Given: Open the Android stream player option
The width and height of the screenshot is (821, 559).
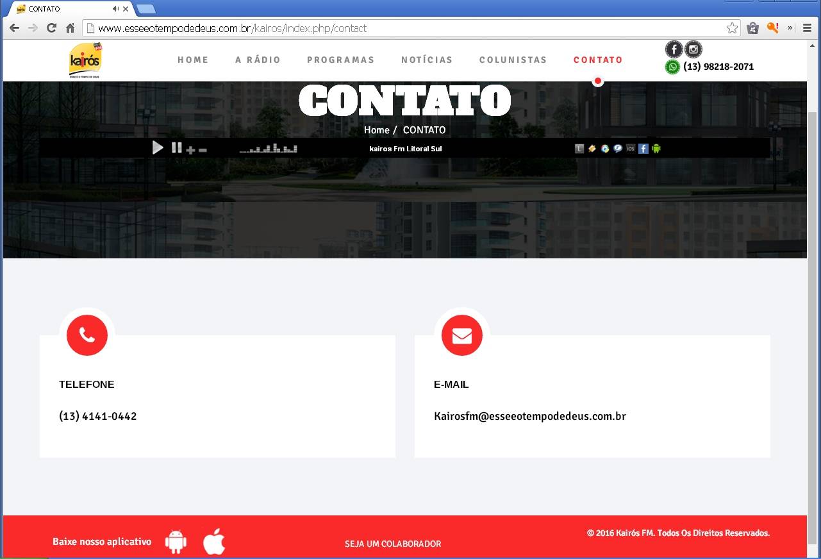Looking at the screenshot, I should coord(656,148).
